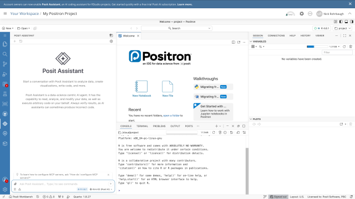355x199 pixels.
Task: Open the Viewer tab
Action: click(x=319, y=35)
